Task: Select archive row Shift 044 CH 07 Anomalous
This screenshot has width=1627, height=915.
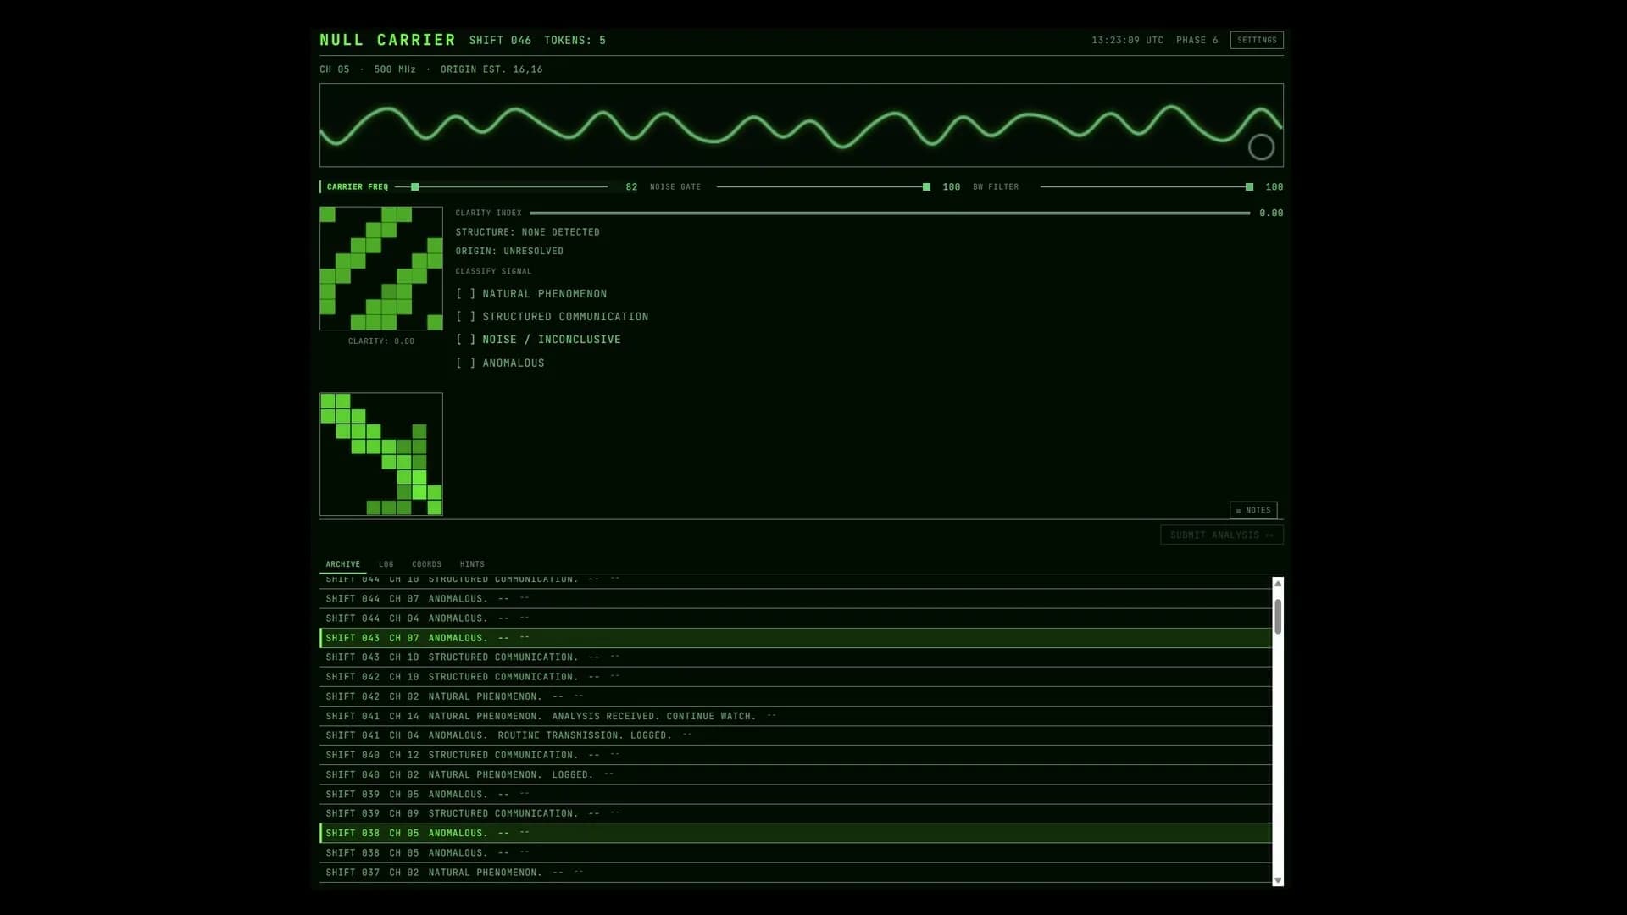Action: pyautogui.click(x=796, y=599)
